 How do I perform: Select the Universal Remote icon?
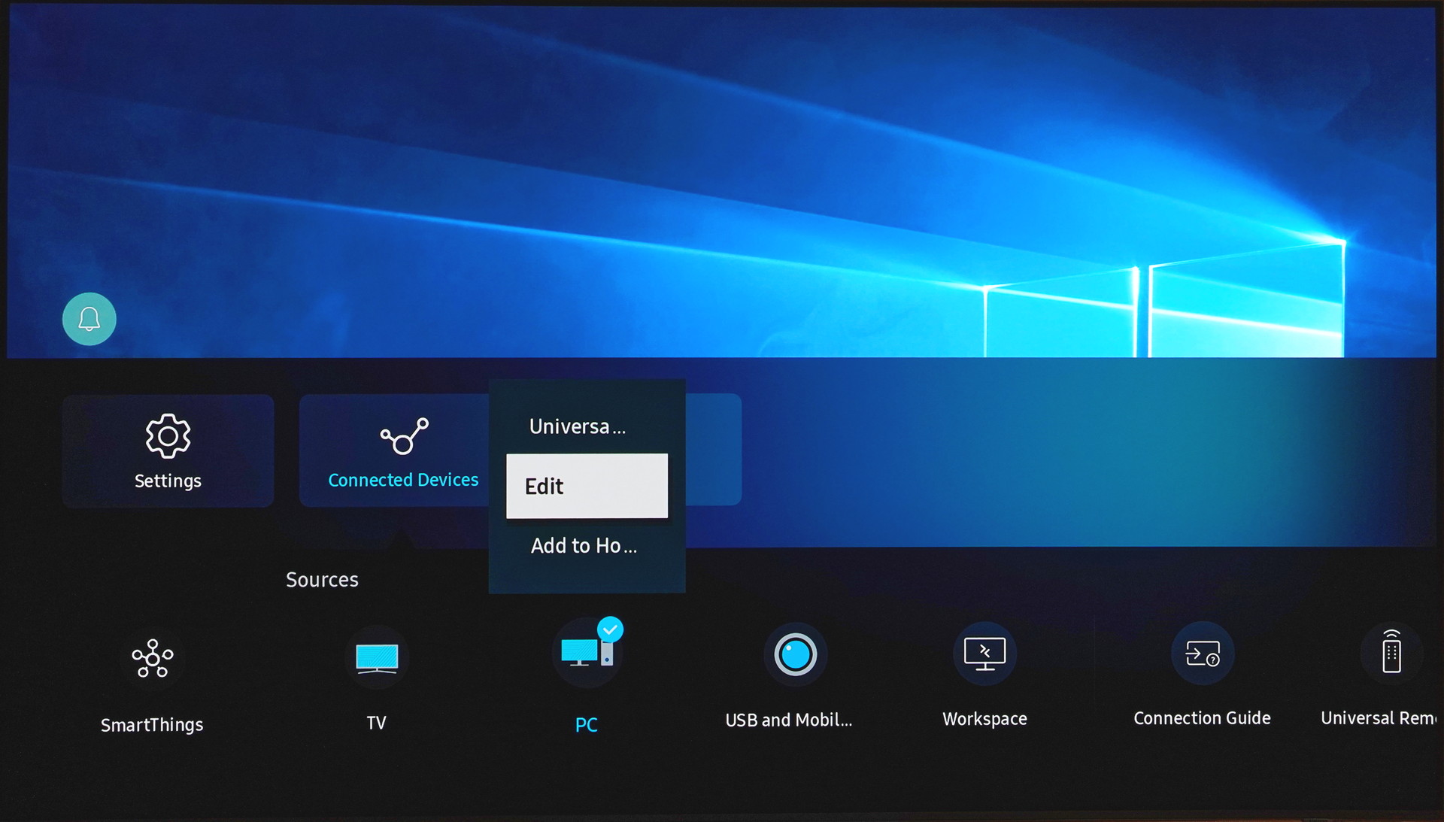coord(1391,653)
